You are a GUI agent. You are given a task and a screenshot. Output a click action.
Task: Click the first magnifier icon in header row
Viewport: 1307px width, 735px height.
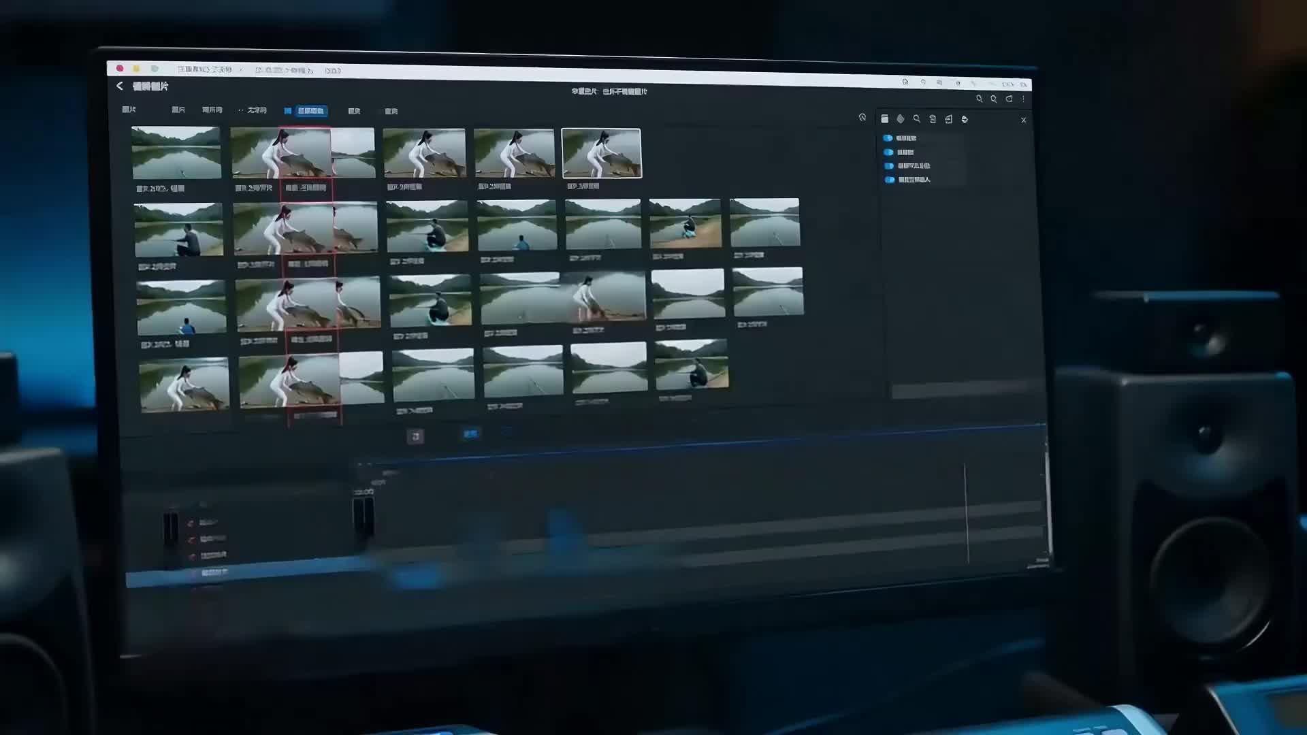pyautogui.click(x=980, y=99)
